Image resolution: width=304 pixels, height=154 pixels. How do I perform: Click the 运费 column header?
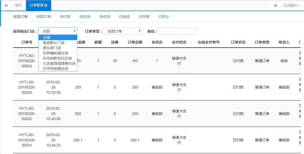point(115,42)
